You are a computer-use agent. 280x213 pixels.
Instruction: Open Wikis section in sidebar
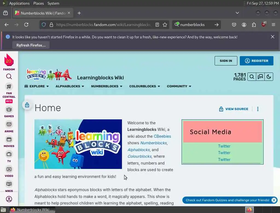(x=9, y=187)
